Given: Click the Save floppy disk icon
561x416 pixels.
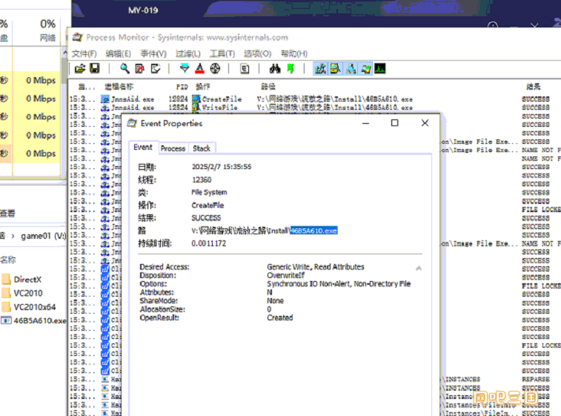Looking at the screenshot, I should coord(95,68).
